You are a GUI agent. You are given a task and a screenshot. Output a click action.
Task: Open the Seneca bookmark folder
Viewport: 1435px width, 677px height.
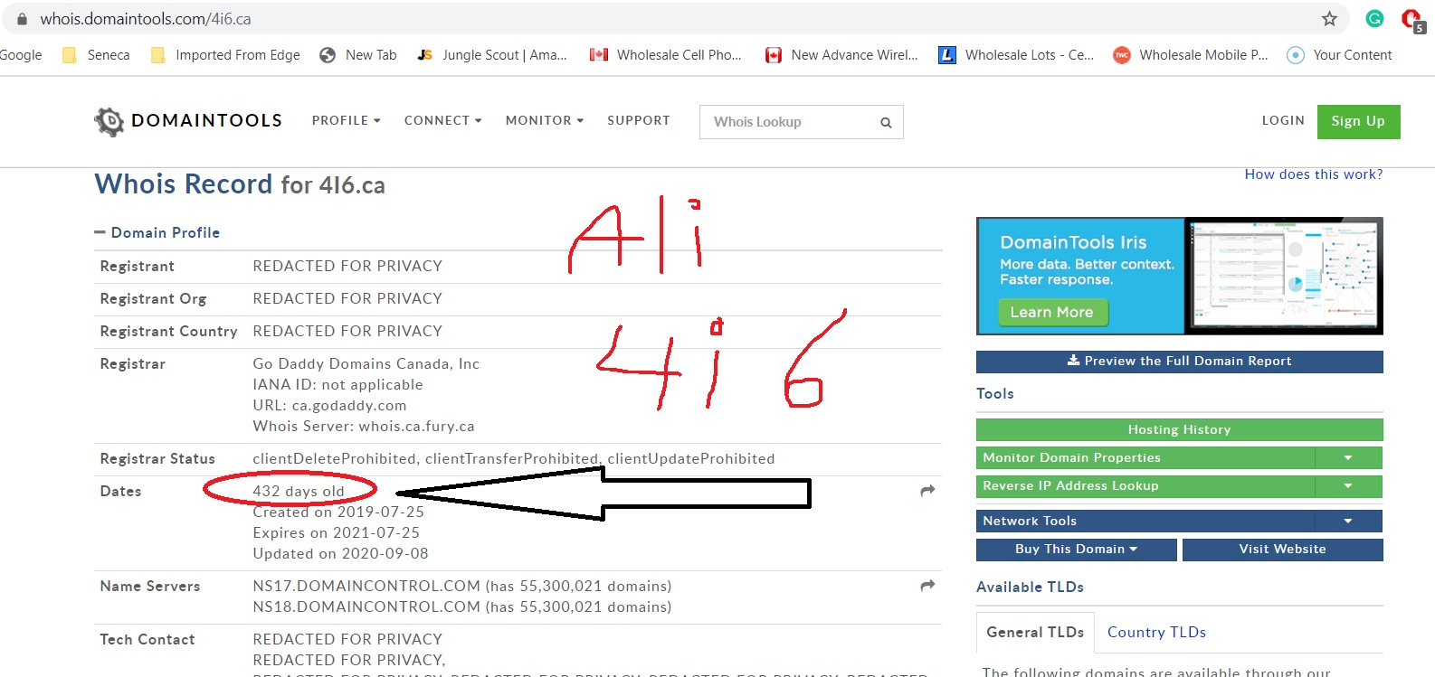[x=96, y=55]
